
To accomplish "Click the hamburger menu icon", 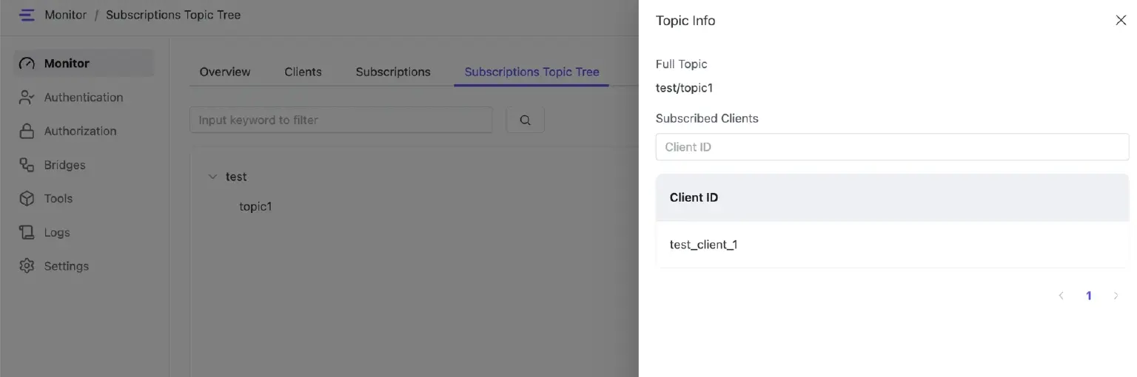I will pos(27,15).
